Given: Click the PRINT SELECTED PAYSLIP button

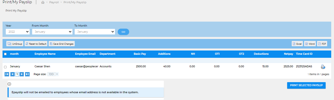Looking at the screenshot, I should [x=306, y=85].
